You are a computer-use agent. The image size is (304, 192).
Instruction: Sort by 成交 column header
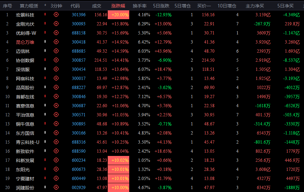click(97, 6)
